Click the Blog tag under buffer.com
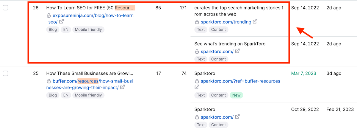This screenshot has width=357, height=129. coord(53,95)
